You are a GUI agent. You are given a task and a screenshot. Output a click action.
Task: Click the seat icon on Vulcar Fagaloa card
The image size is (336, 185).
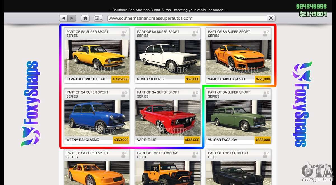click(266, 94)
